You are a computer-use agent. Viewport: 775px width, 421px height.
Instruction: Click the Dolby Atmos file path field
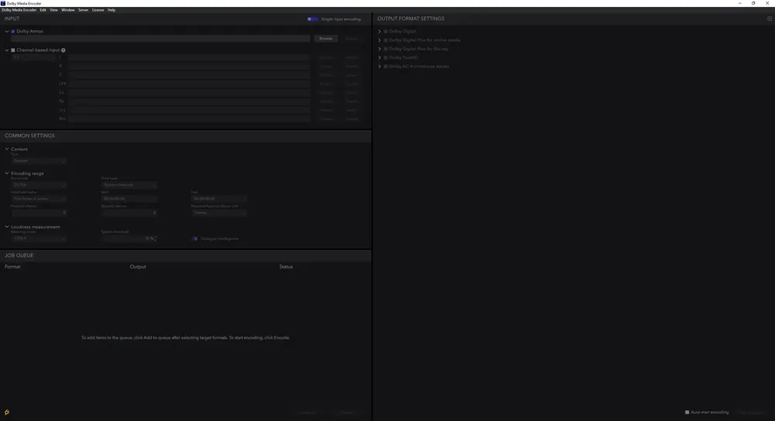pos(160,39)
